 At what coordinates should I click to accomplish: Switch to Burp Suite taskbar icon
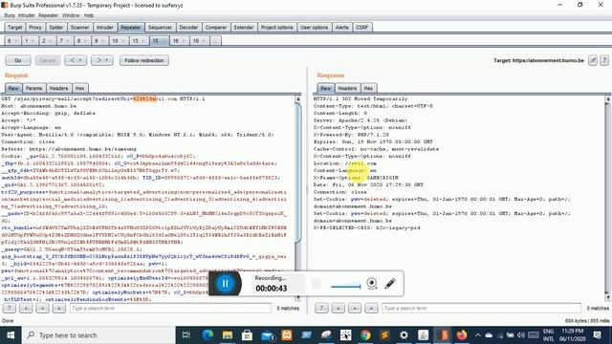click(444, 335)
